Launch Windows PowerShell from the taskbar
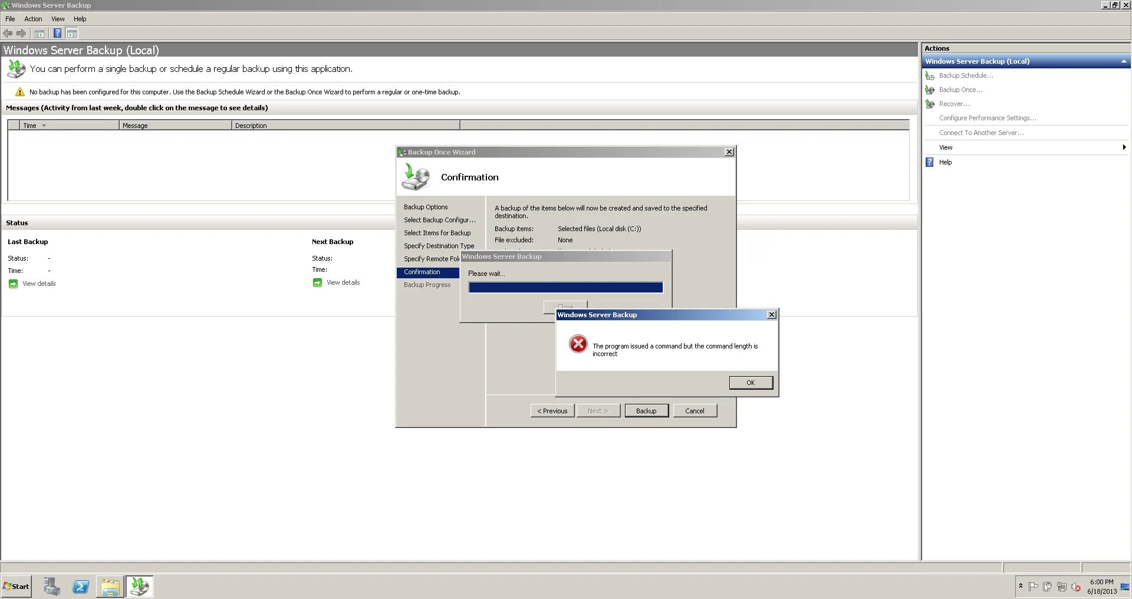This screenshot has width=1132, height=599. point(81,587)
